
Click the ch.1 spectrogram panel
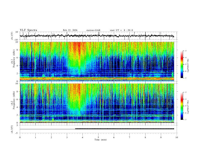(97, 61)
